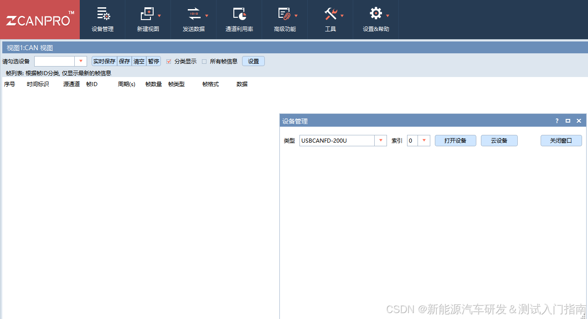Screen dimensions: 588x319
Task: Open 通道利用率 channel utilization icon
Action: click(x=239, y=14)
